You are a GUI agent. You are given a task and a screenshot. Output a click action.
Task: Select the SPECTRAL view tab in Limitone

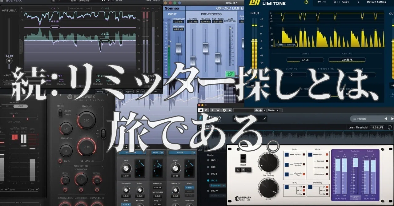pyautogui.click(x=291, y=45)
